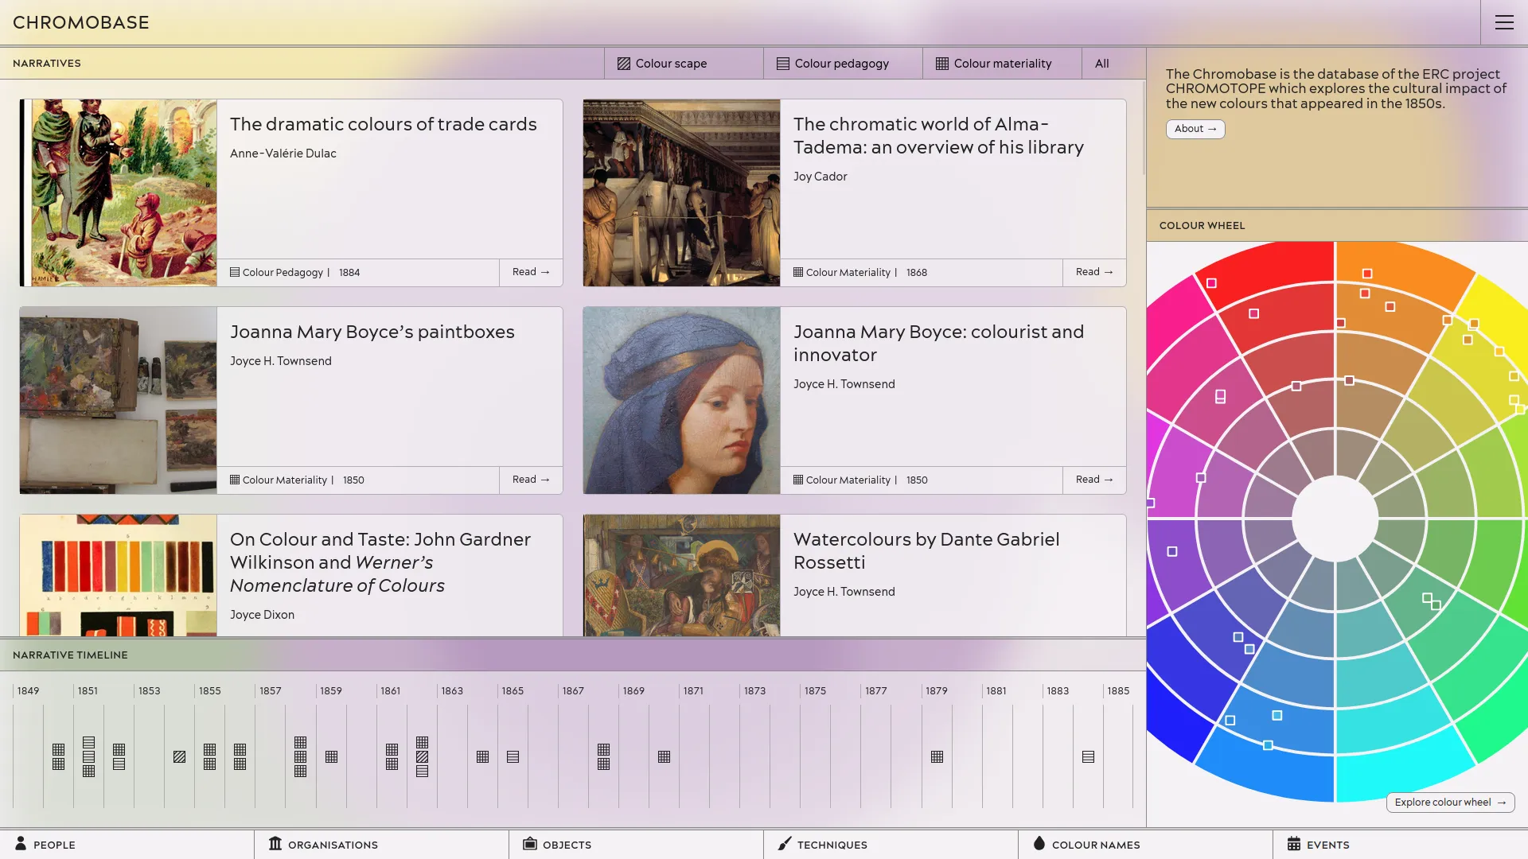Click Explore colour wheel button

1450,803
